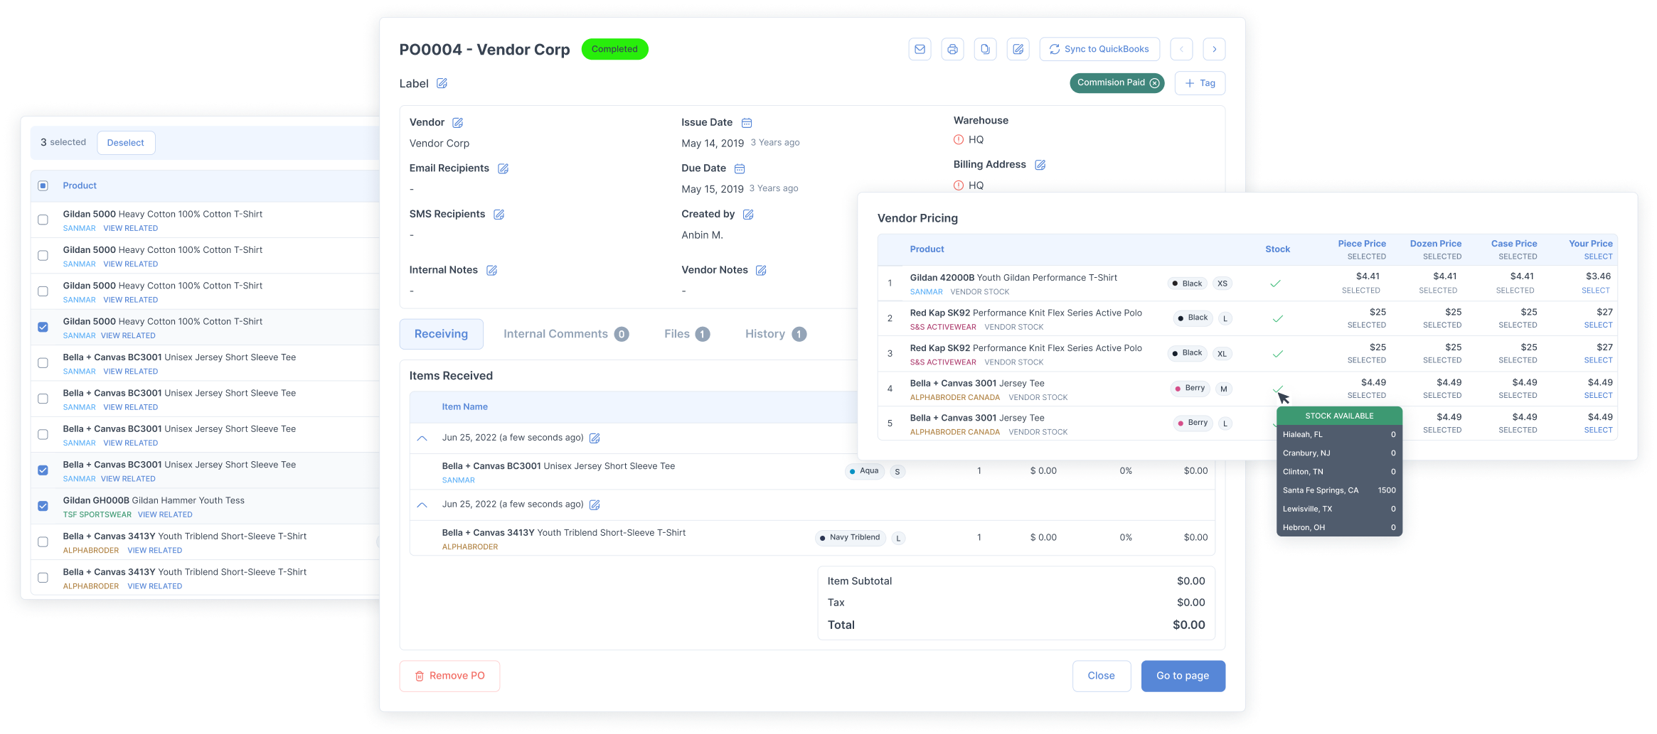
Task: Edit the Billing Address pencil icon
Action: point(1040,165)
